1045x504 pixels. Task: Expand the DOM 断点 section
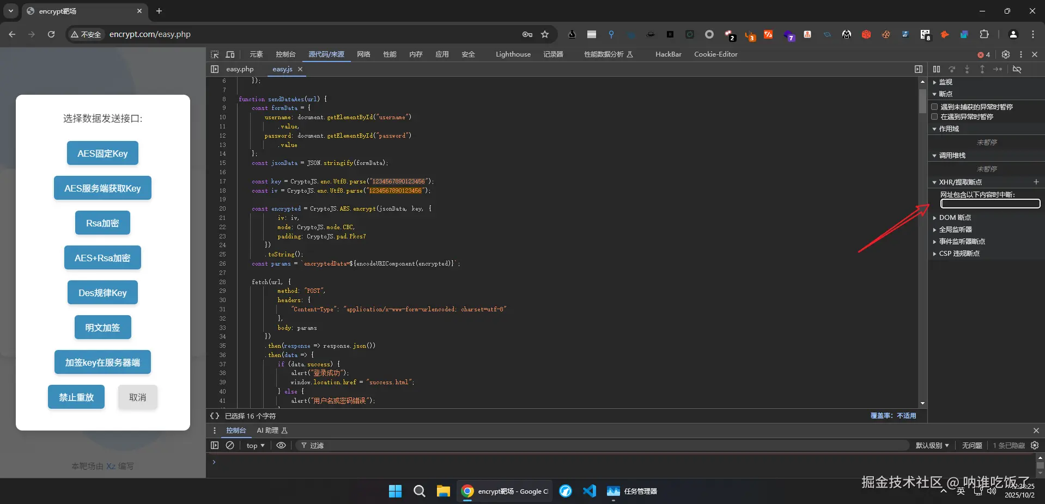(955, 218)
